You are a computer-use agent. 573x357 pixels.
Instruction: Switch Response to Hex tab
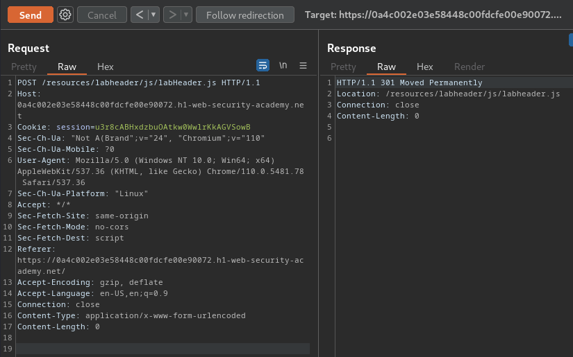click(x=424, y=67)
